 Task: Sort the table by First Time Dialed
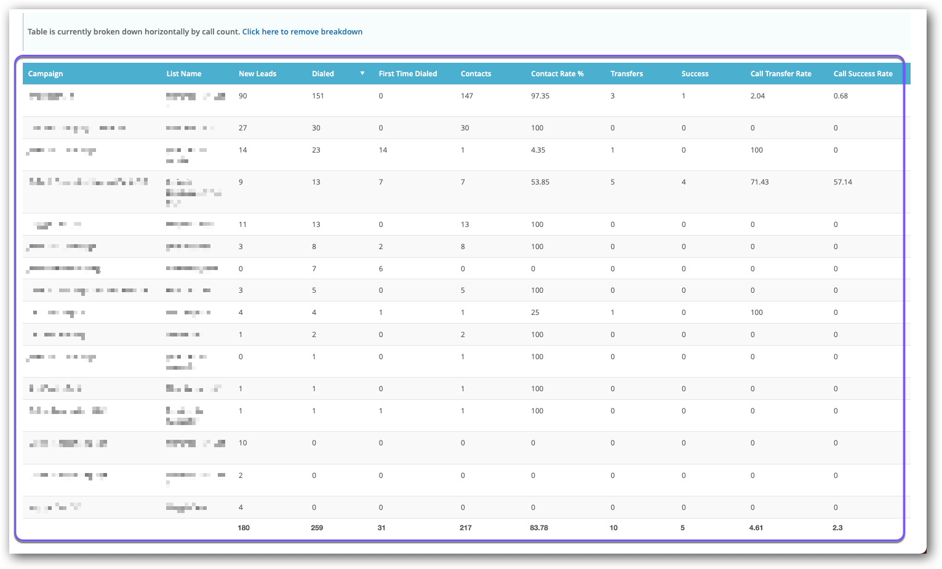pos(407,73)
